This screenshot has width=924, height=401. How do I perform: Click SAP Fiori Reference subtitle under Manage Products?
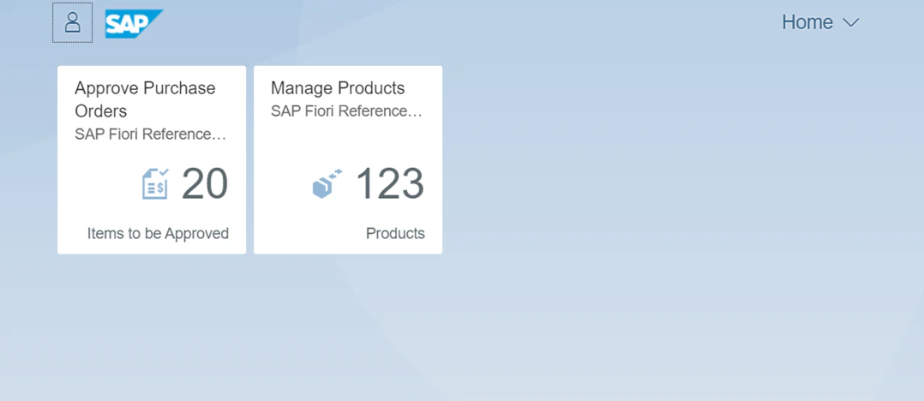click(x=346, y=111)
